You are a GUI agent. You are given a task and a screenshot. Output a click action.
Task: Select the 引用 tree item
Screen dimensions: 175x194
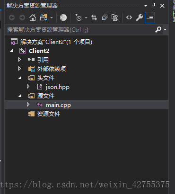tap(43, 60)
